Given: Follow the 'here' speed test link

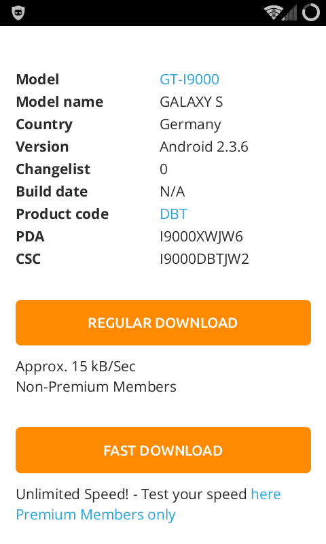Looking at the screenshot, I should click(266, 494).
